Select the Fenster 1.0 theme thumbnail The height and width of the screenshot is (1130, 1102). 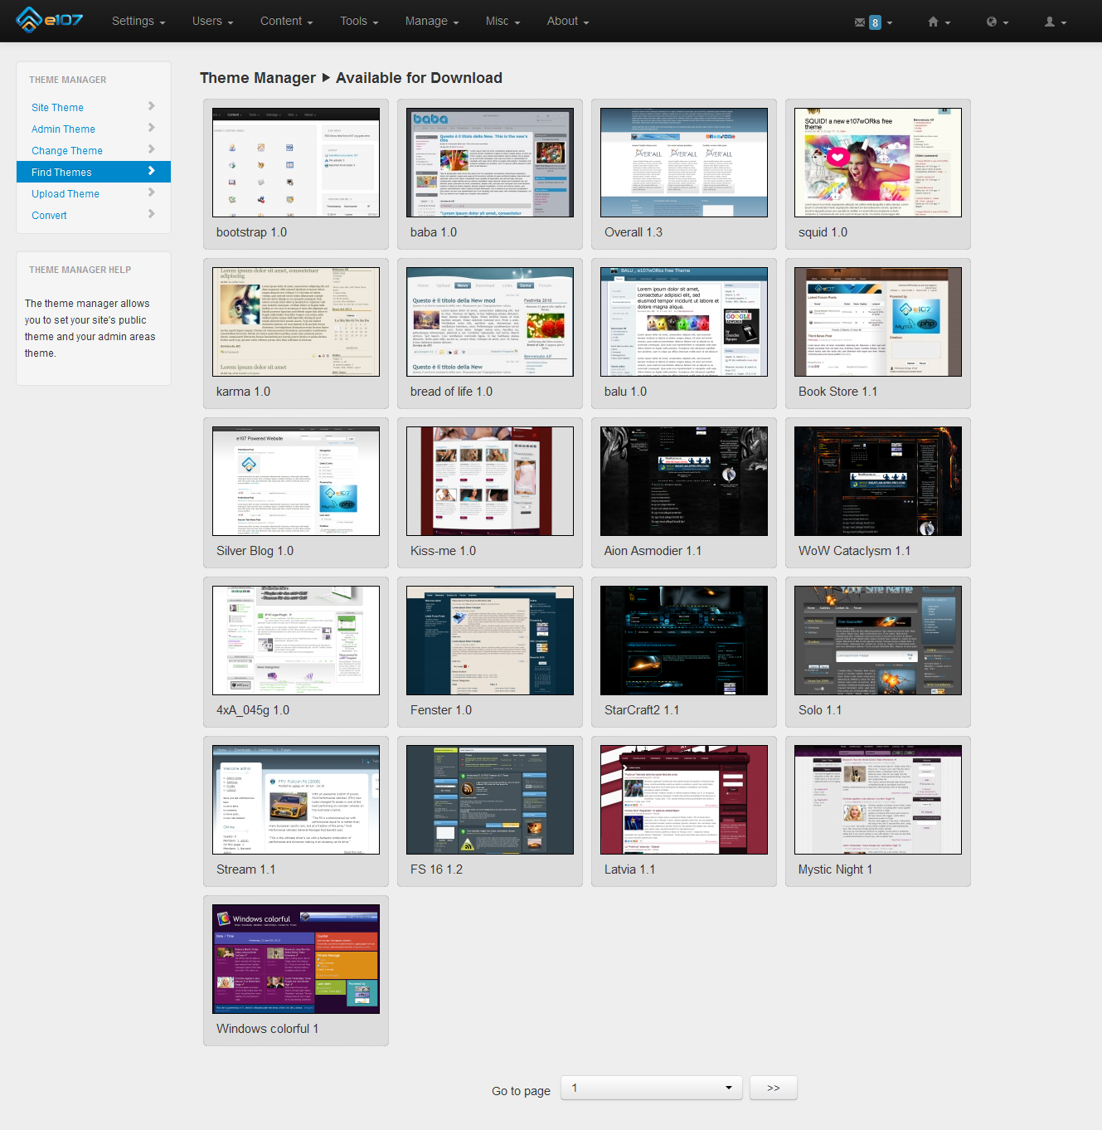(490, 640)
